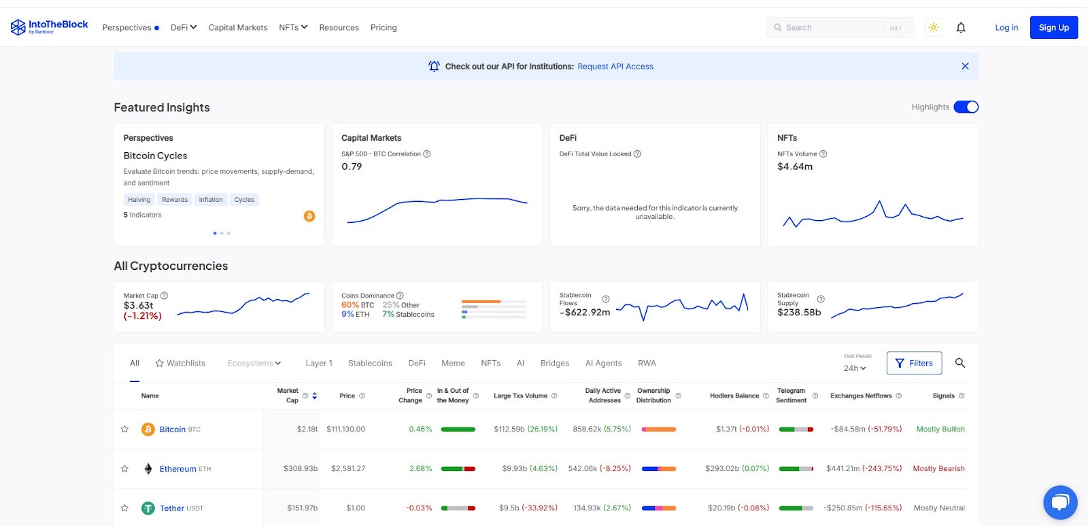The width and height of the screenshot is (1088, 526).
Task: Open the Tether name link
Action: click(172, 508)
